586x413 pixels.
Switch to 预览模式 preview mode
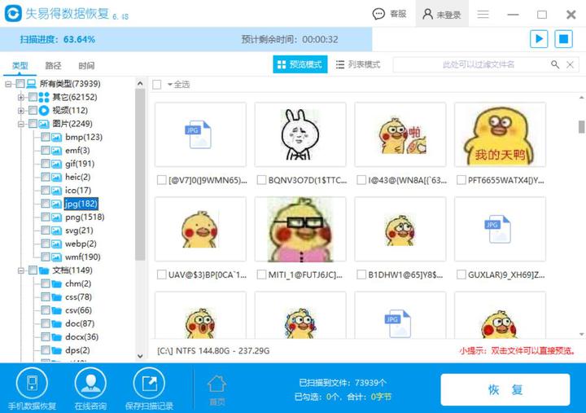(300, 64)
